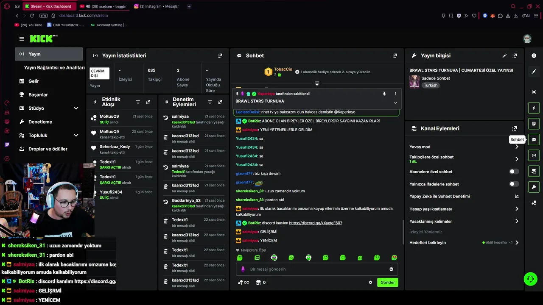Click the Turkish language tag
Image resolution: width=543 pixels, height=305 pixels.
point(430,86)
